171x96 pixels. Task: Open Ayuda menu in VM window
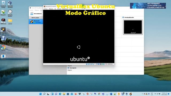(x=71, y=9)
